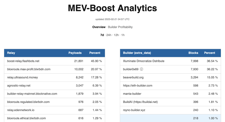Viewport: 225px width, 122px height.
Task: Click the rsync-builder.xyz builder entry
Action: point(134,110)
